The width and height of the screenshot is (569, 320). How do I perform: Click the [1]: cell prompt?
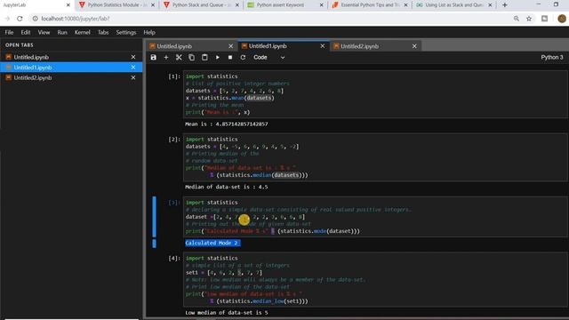(174, 76)
